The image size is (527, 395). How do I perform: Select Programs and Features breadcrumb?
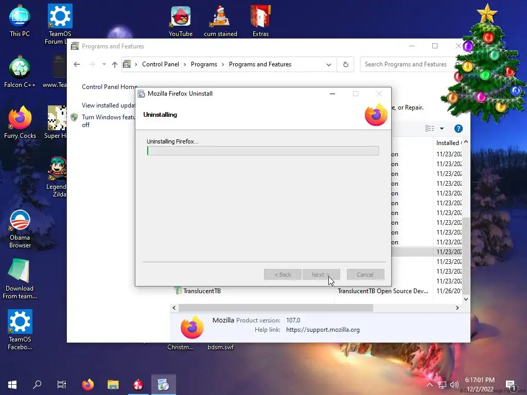coord(260,64)
